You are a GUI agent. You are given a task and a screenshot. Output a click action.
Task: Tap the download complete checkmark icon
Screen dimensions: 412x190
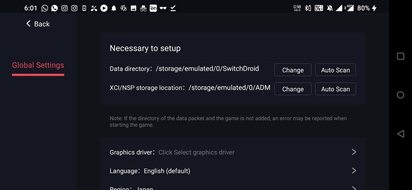(173, 8)
